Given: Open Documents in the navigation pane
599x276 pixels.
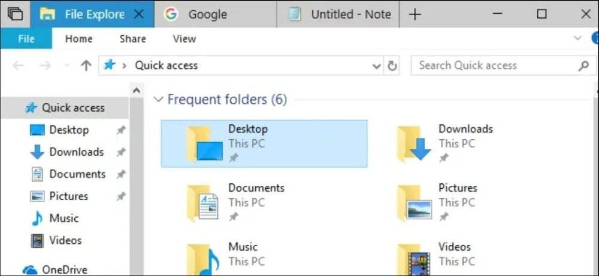Looking at the screenshot, I should (77, 174).
